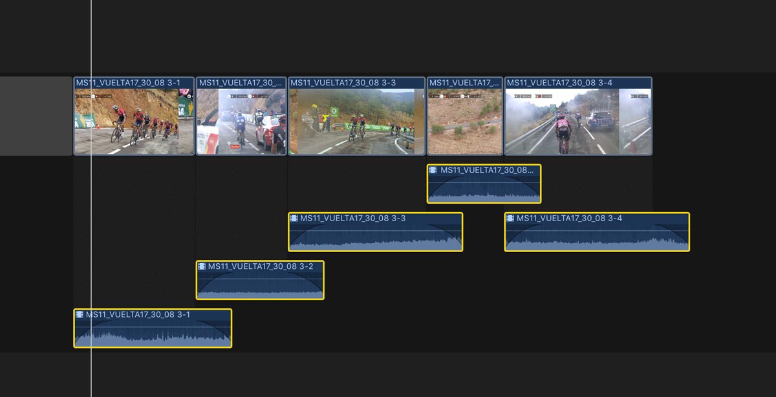Select the 3-4 audio clip waveform
776x397 pixels.
[x=597, y=237]
